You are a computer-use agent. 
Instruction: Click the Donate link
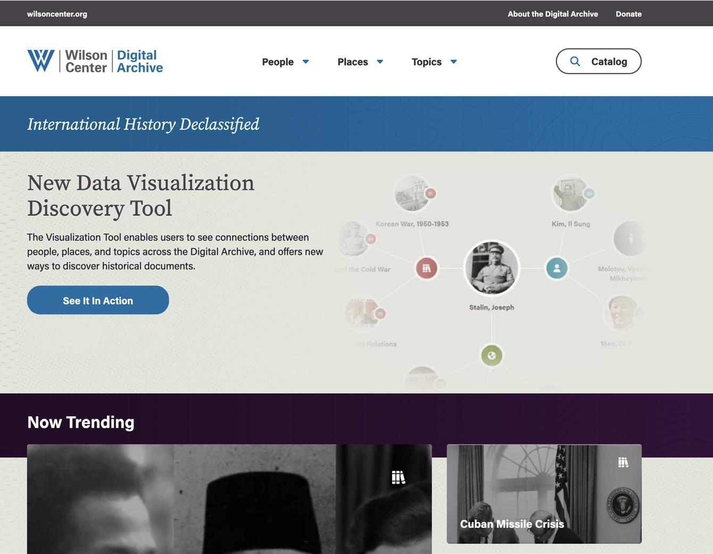628,14
